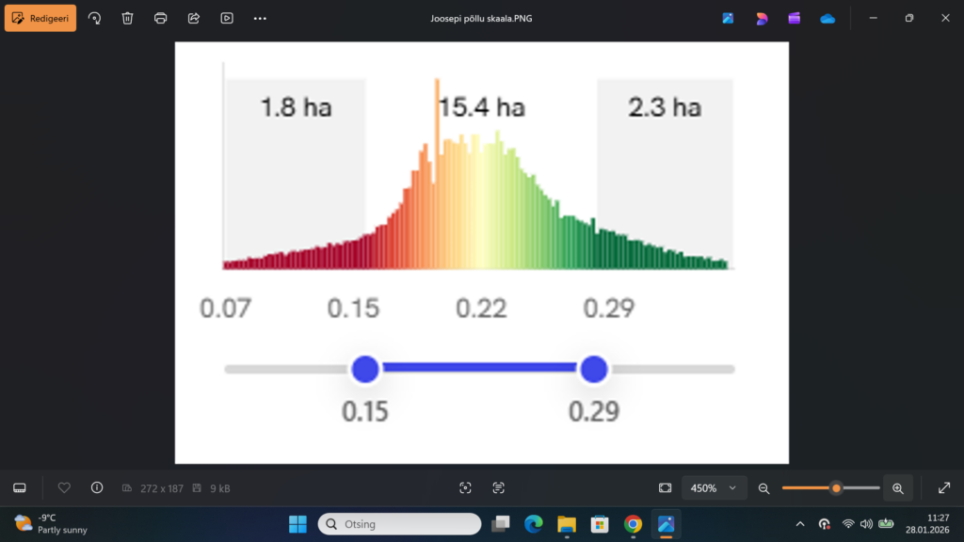The height and width of the screenshot is (542, 964).
Task: Zoom out using the minus magnifier
Action: [763, 488]
